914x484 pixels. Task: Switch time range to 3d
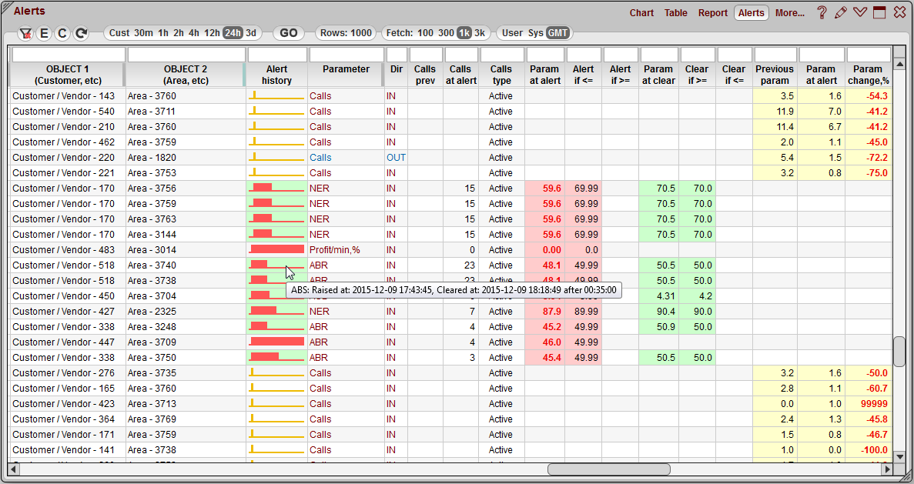[252, 33]
